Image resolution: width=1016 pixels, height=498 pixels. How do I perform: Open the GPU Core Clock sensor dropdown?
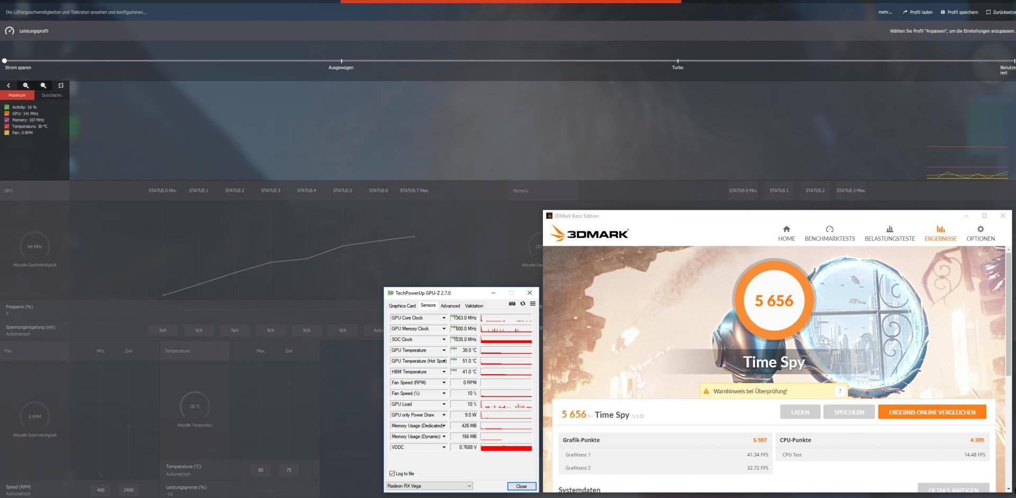point(444,318)
